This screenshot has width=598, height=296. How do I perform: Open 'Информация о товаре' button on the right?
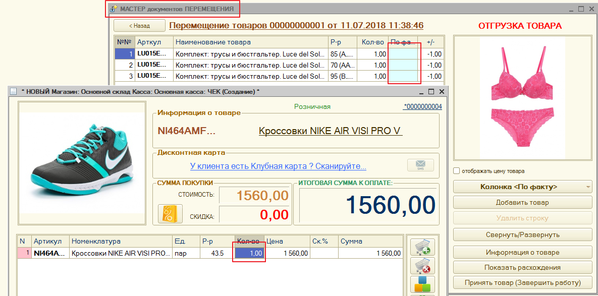(522, 253)
